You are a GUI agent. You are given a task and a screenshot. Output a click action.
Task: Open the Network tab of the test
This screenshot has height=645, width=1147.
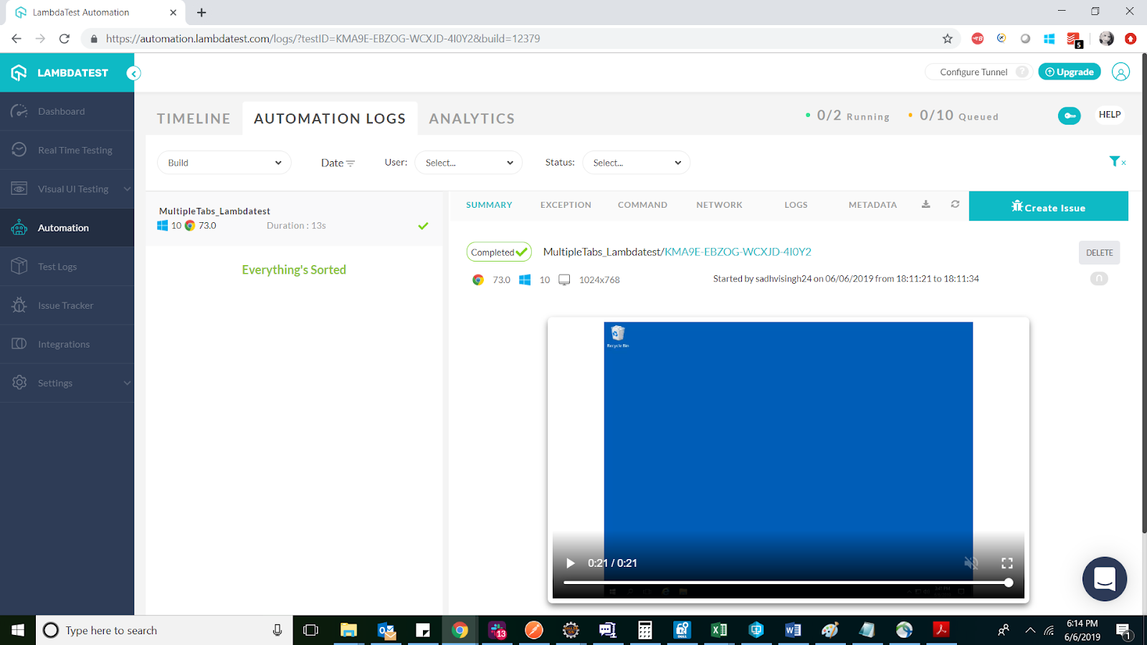(x=718, y=204)
